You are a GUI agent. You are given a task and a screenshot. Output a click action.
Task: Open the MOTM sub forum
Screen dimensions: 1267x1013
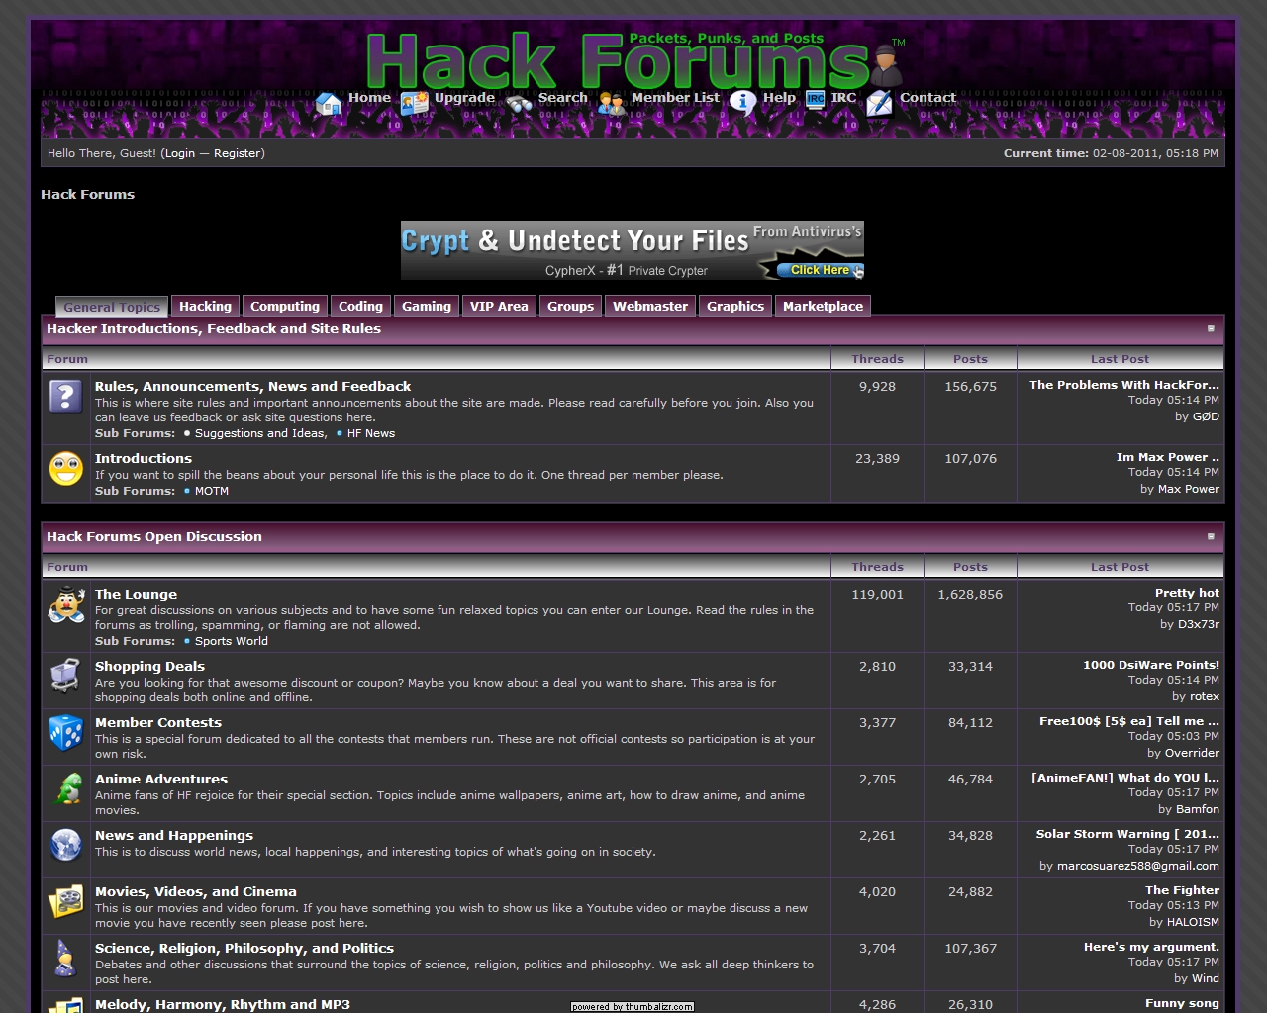tap(212, 491)
